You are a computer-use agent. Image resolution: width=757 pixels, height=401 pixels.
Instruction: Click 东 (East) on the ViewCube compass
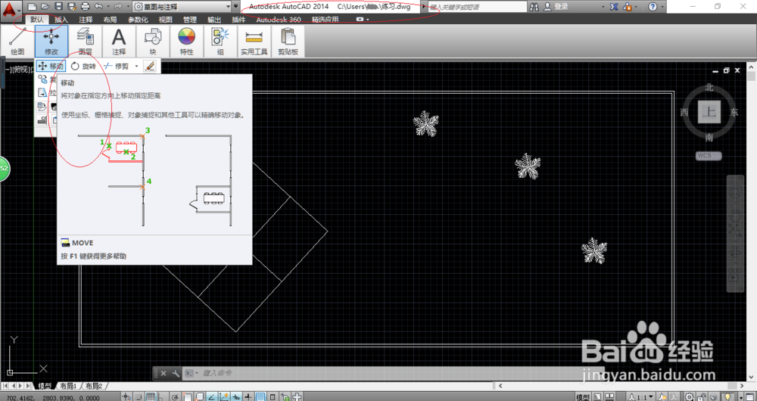[734, 113]
